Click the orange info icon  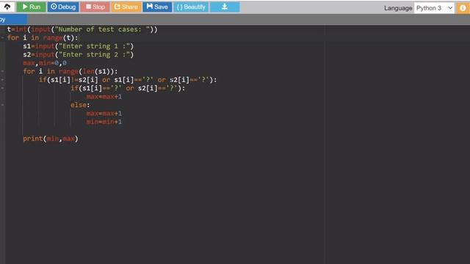point(463,8)
